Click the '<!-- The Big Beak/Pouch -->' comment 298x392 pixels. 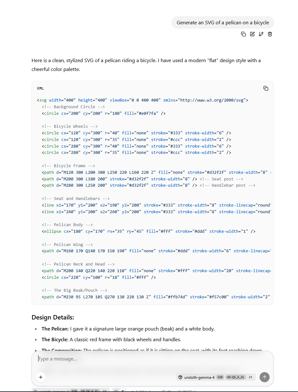(74, 290)
